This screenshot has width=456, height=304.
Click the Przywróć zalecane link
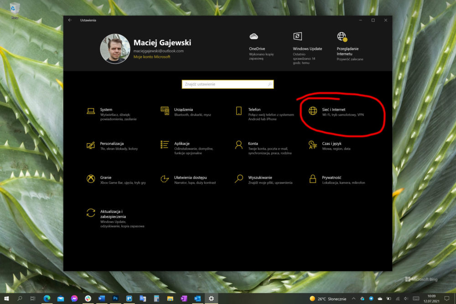tap(350, 59)
